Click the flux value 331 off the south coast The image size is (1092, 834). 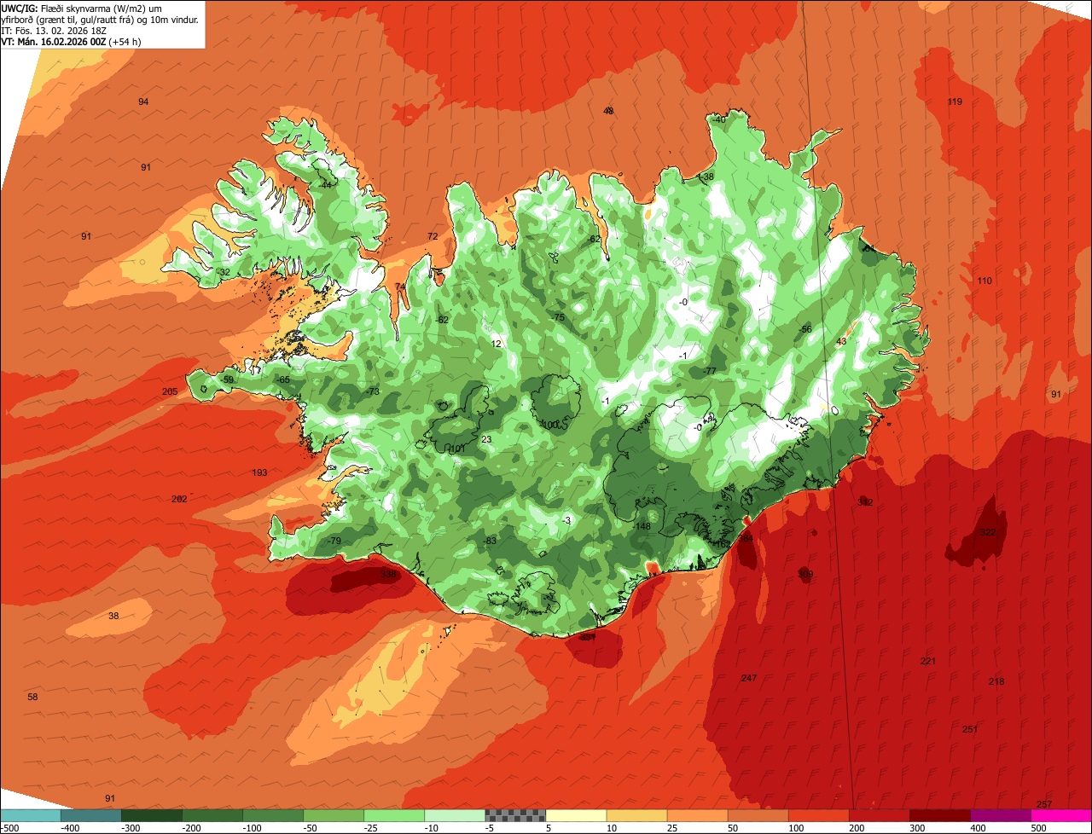coord(587,637)
